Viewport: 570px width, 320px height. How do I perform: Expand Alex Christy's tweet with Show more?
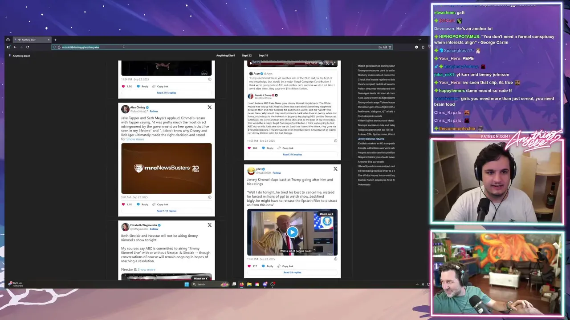click(135, 139)
